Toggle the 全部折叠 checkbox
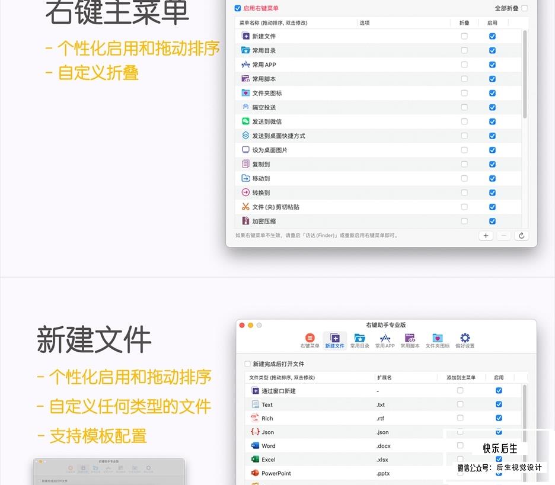555x485 pixels. click(524, 8)
